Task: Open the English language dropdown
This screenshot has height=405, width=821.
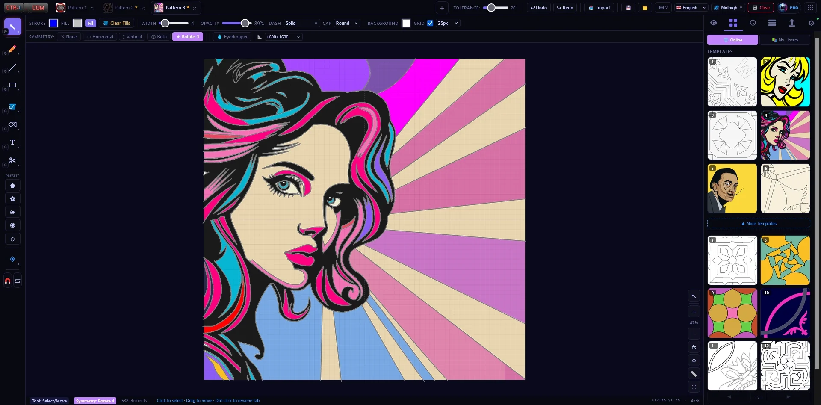Action: (691, 8)
